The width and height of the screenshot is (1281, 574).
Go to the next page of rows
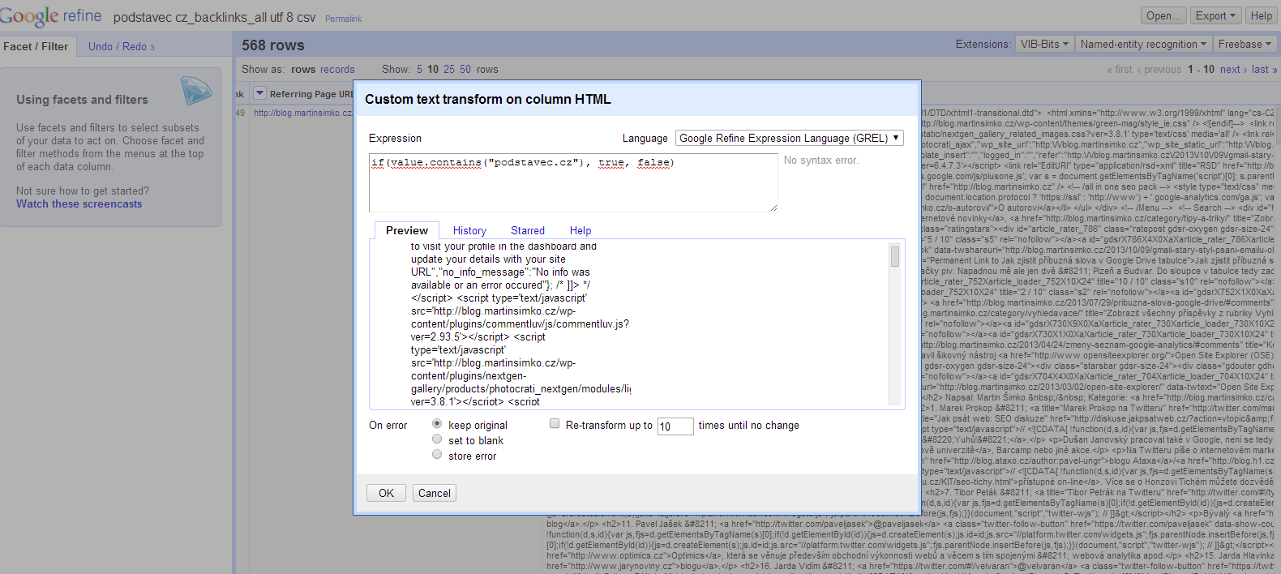point(1232,70)
